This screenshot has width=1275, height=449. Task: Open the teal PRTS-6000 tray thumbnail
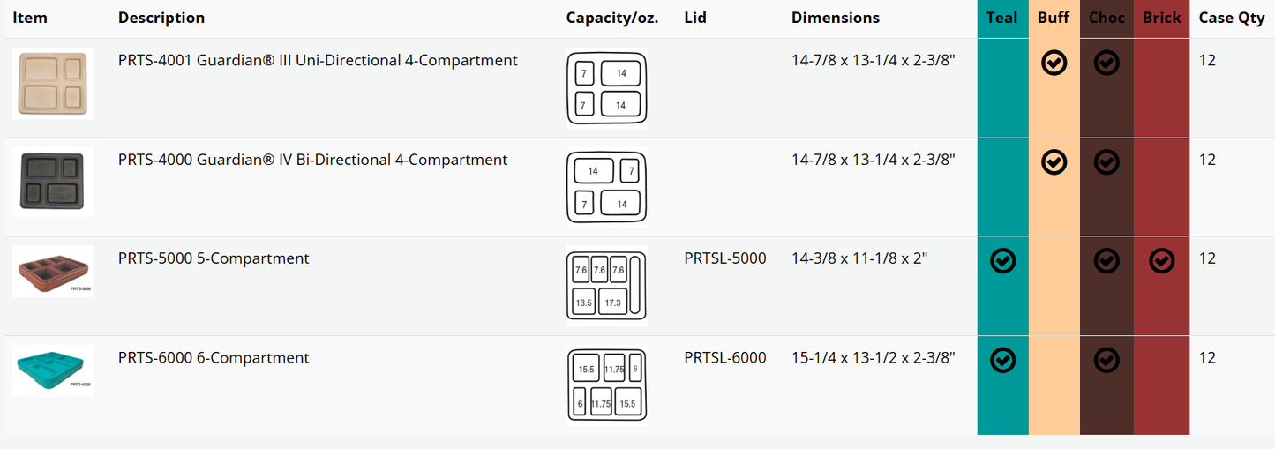(53, 370)
